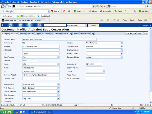The image size is (152, 114).
Task: Click the TrackerSuite org chart module icon
Action: point(30,25)
